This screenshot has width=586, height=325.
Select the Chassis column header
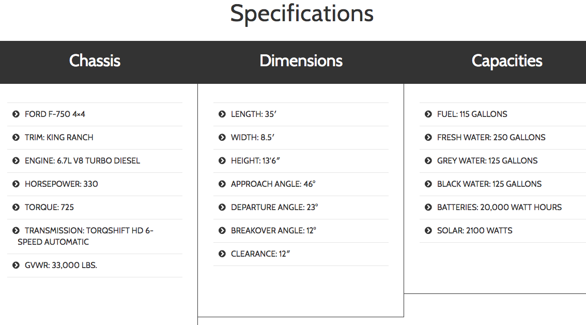[x=95, y=61]
